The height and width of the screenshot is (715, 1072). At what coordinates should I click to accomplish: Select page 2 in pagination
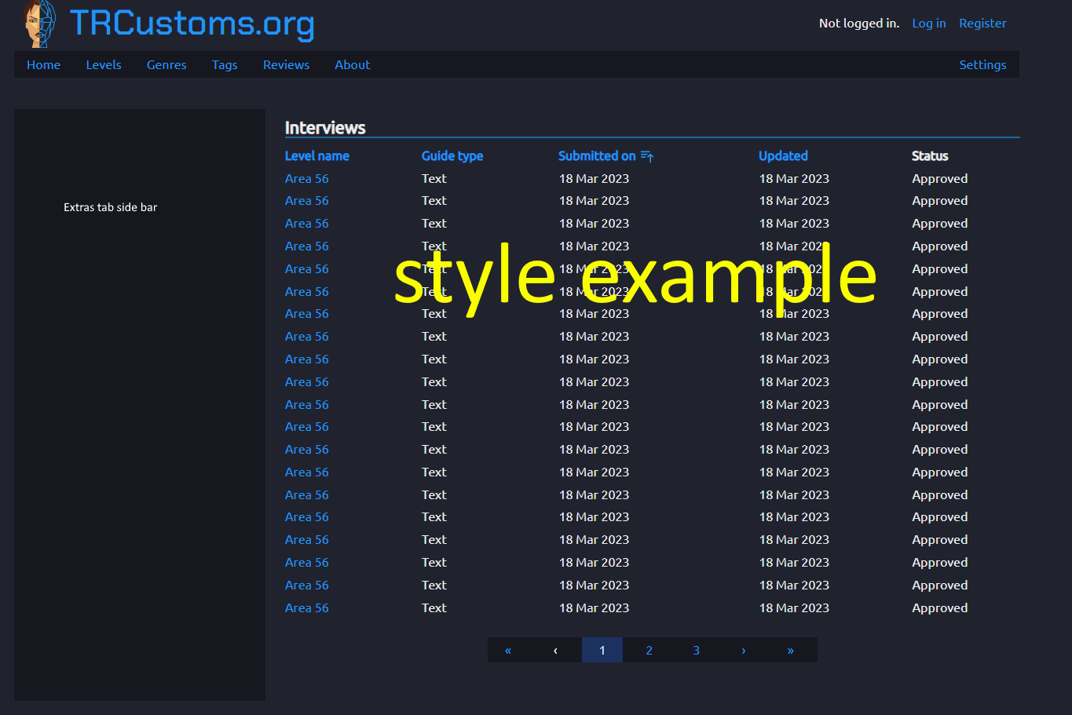pyautogui.click(x=649, y=650)
